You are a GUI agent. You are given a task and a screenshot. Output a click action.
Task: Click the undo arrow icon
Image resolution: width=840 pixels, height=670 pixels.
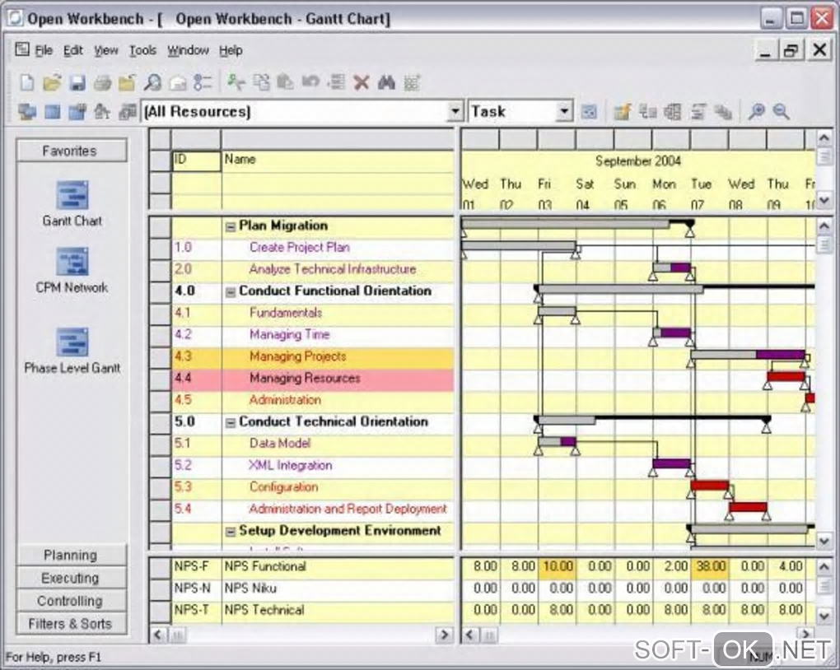tap(310, 82)
